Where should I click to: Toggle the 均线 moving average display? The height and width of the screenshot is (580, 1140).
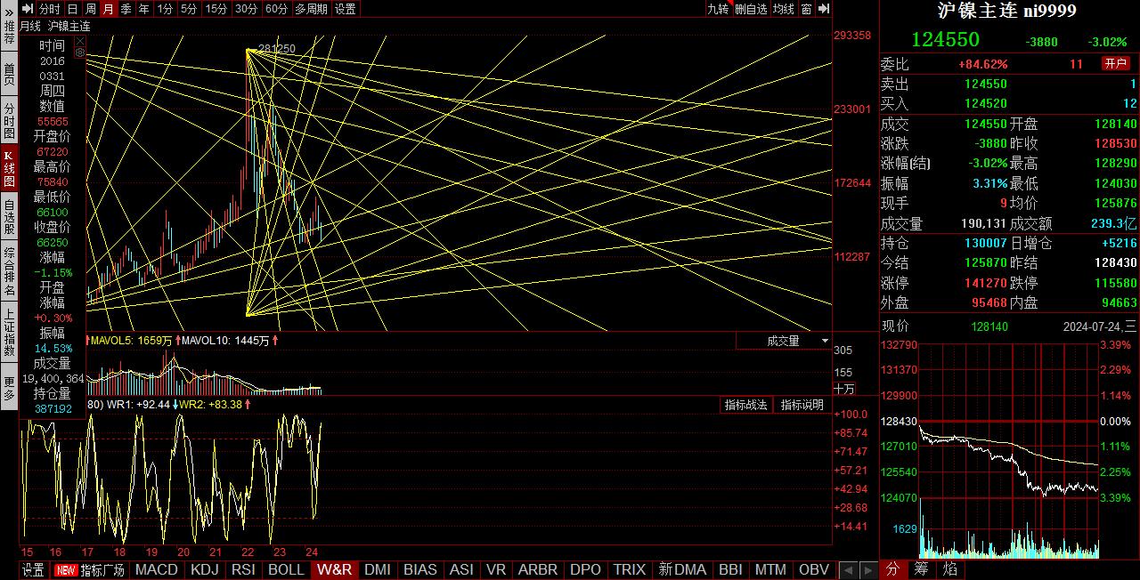click(783, 9)
